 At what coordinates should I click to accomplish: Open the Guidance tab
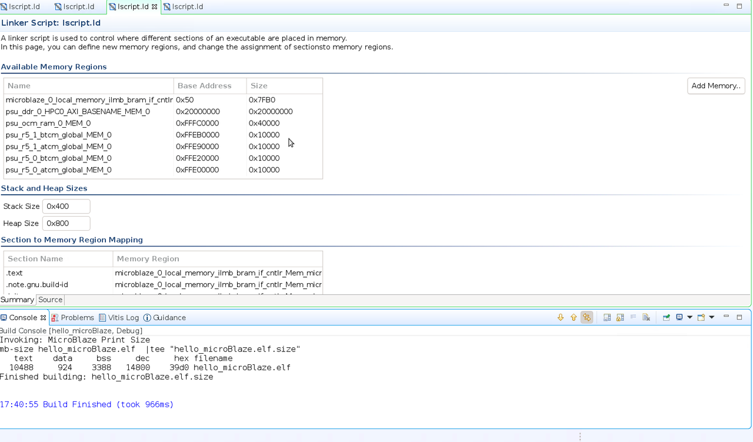(165, 317)
